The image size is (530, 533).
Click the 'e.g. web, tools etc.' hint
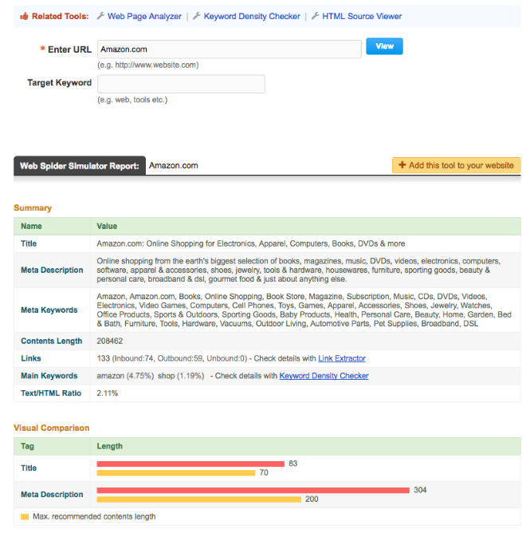coord(132,100)
